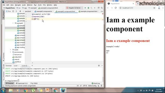Bookmark this page with the star icon
165x93 pixels.
154,8
